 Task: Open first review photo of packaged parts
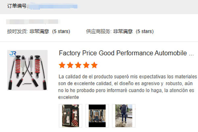point(71,116)
